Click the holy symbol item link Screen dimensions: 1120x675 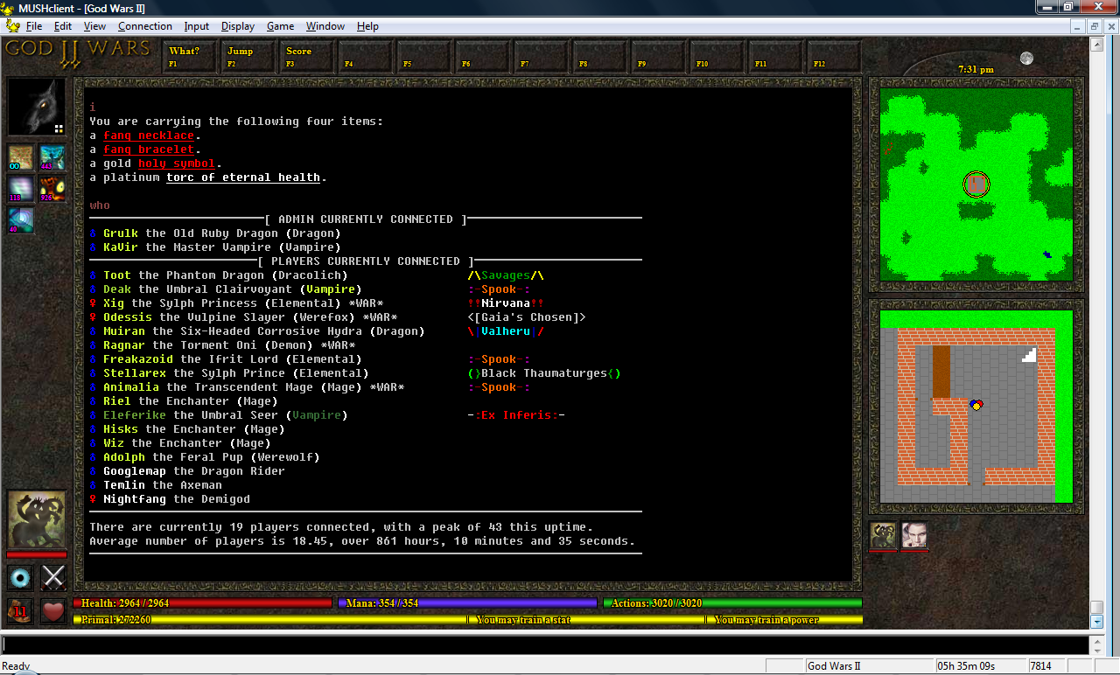point(177,164)
